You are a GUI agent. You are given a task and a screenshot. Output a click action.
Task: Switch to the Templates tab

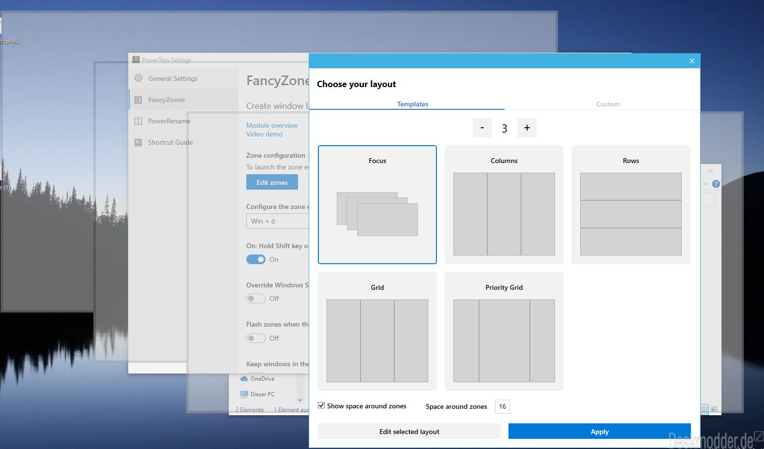pos(413,104)
